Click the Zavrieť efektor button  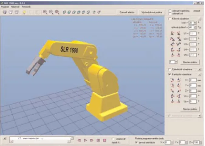tap(127, 12)
